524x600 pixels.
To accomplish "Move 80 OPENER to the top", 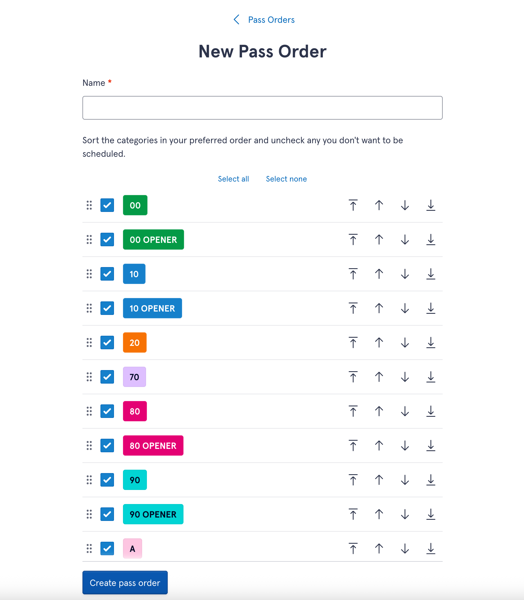I will [x=353, y=445].
